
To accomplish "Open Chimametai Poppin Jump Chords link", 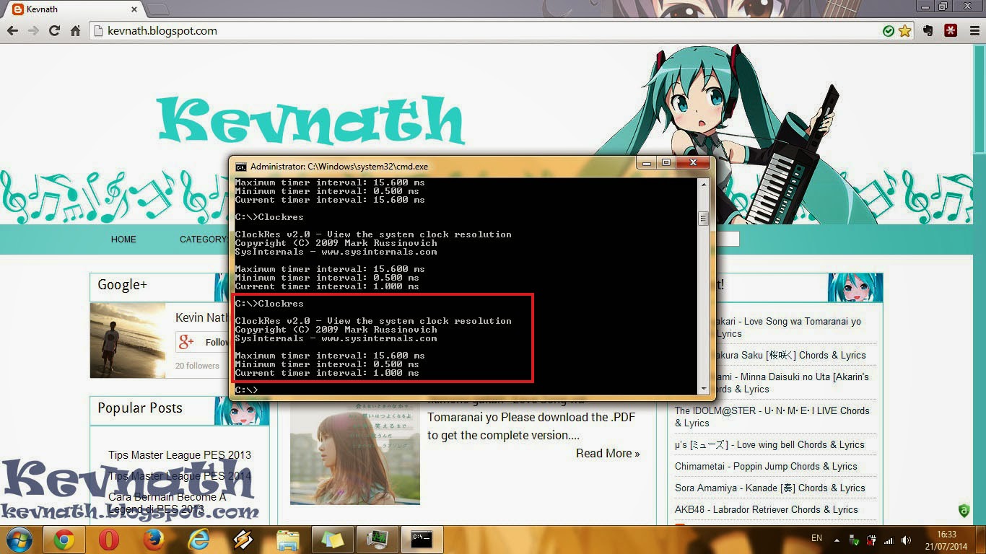I will [766, 466].
